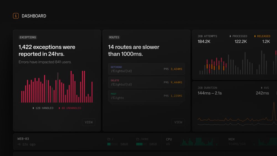This screenshot has width=277, height=156.
Task: Click the JOB DURATION label
Action: pos(207,88)
